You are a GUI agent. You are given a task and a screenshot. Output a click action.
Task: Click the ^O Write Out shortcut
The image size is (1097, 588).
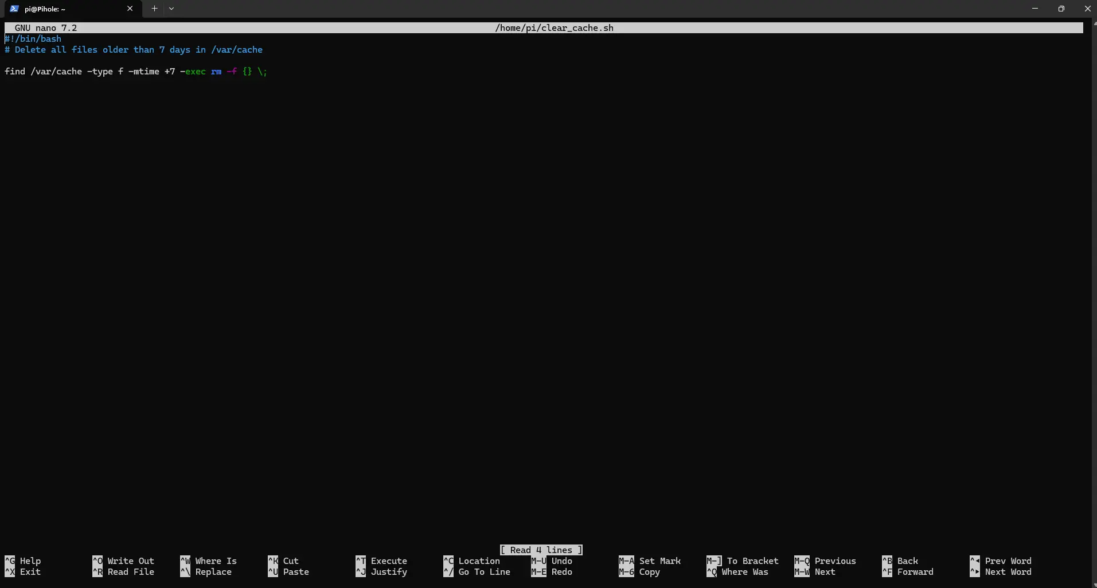[123, 561]
